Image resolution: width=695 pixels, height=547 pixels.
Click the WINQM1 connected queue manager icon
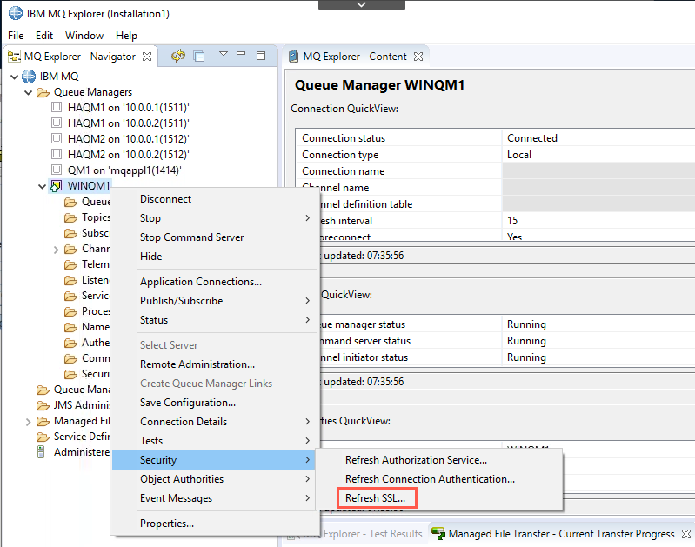57,186
